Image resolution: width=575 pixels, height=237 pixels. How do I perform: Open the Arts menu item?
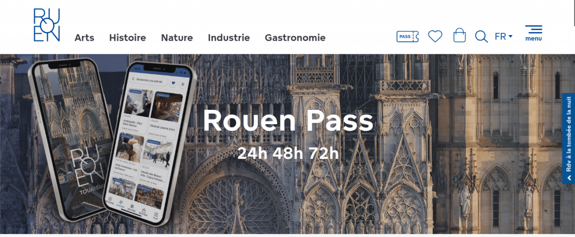[x=84, y=37]
